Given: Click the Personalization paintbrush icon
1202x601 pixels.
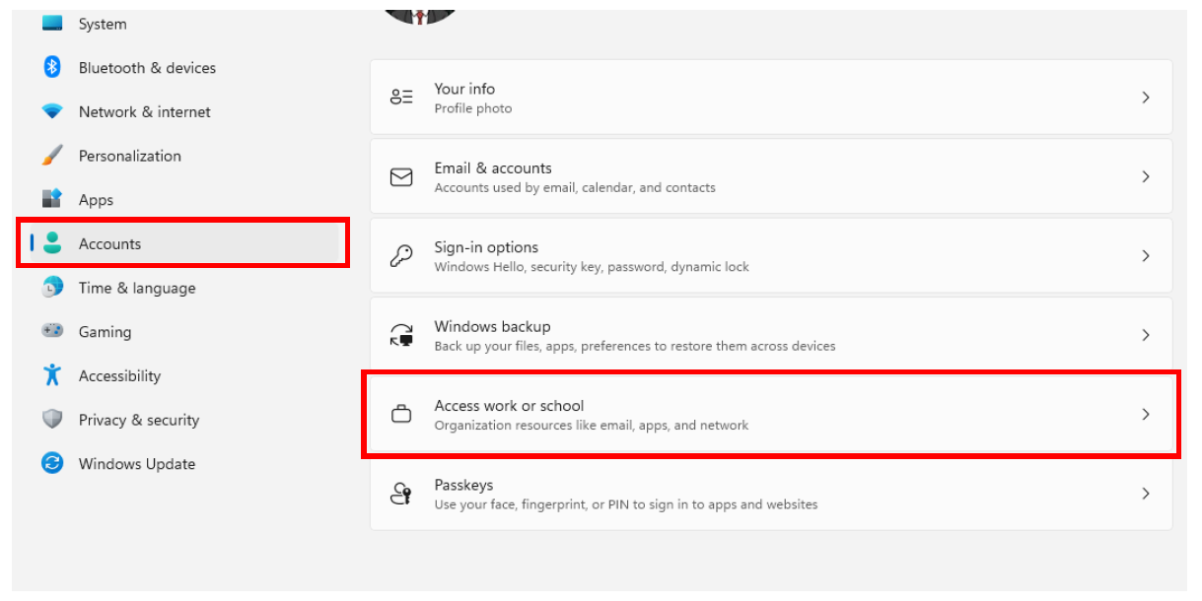Looking at the screenshot, I should click(52, 156).
